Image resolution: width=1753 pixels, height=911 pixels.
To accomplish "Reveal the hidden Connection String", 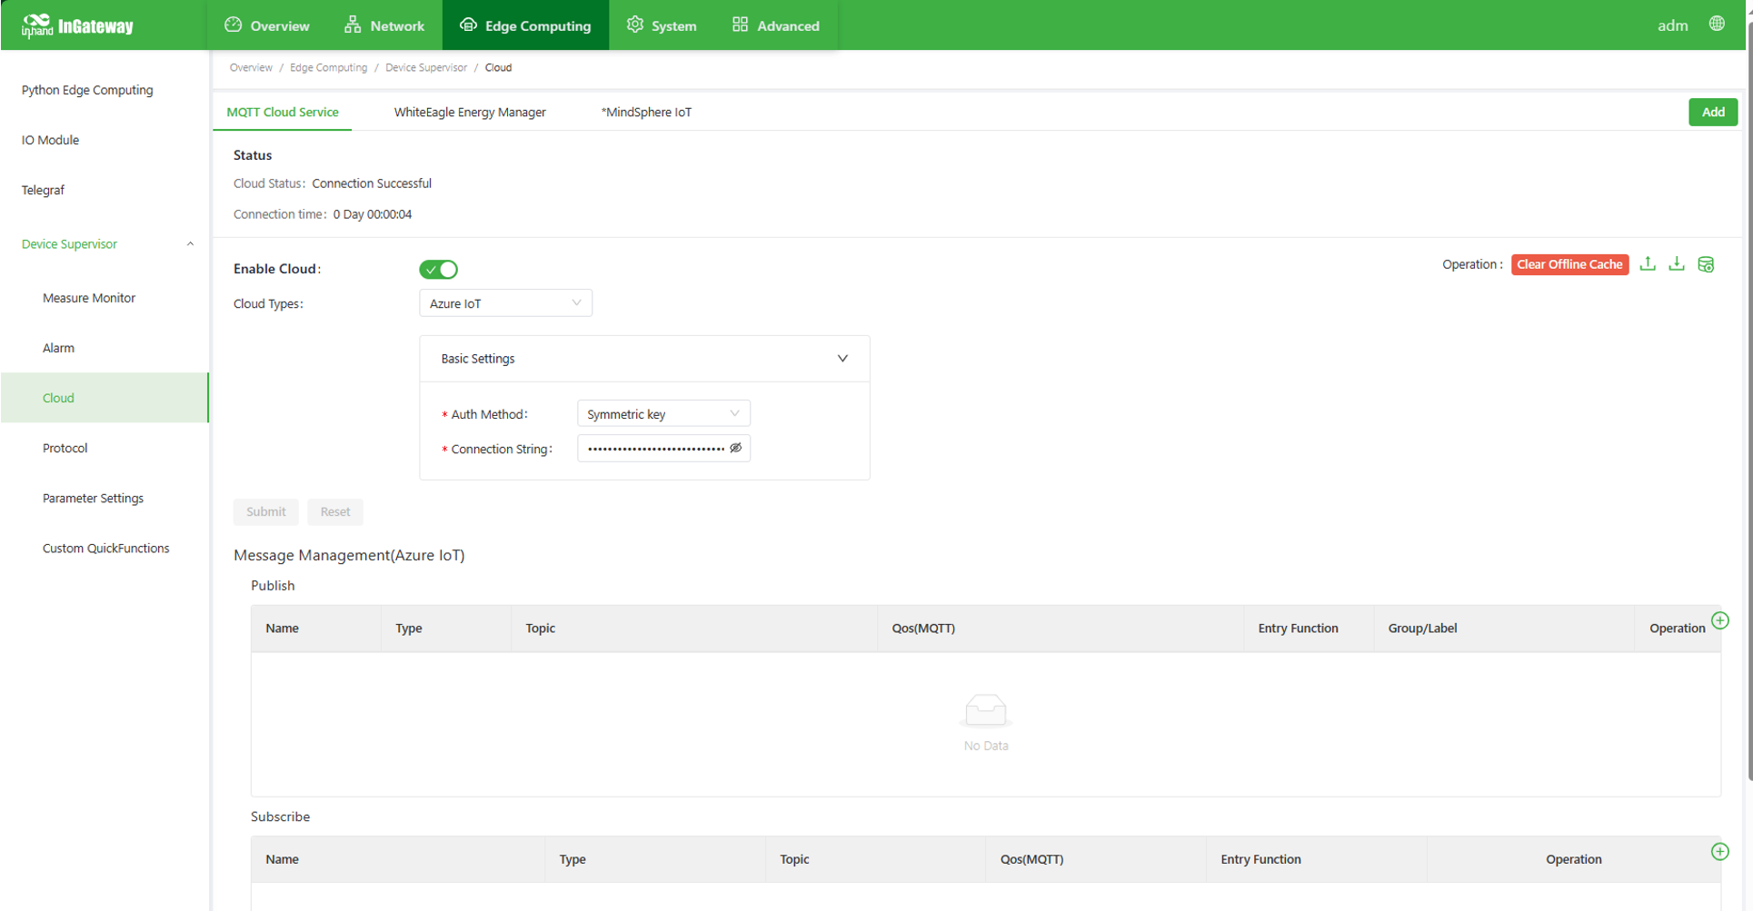I will point(736,448).
